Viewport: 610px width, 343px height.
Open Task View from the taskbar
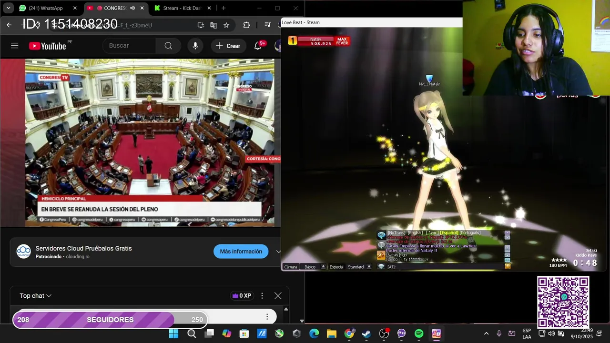pos(209,333)
